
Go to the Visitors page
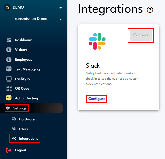click(x=21, y=50)
